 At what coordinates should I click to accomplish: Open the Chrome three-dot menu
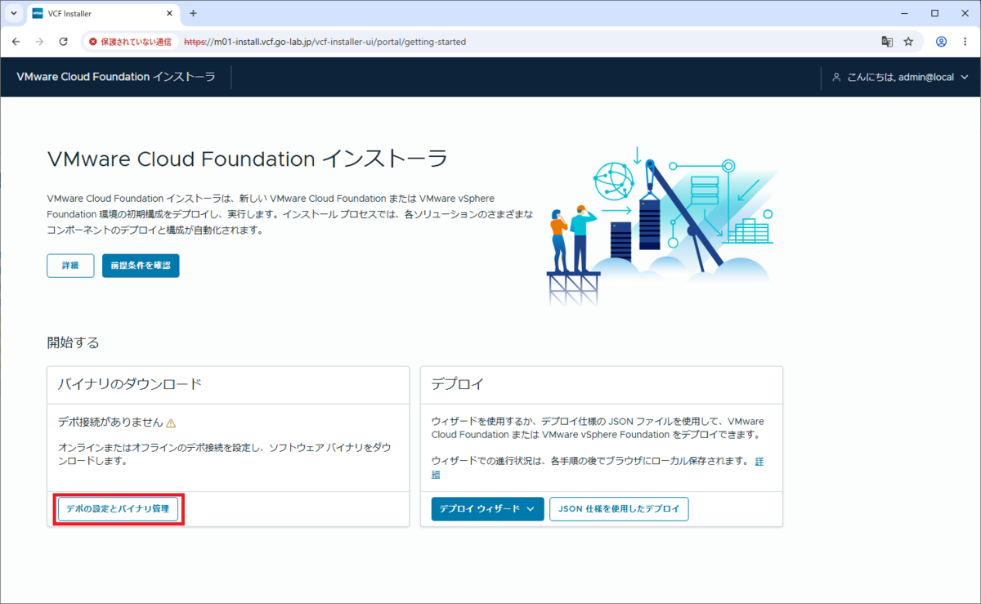point(965,41)
